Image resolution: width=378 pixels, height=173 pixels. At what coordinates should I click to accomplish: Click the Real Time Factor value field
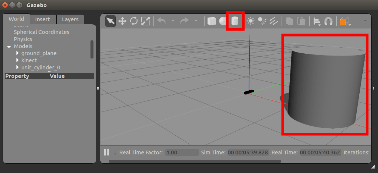[x=182, y=152]
